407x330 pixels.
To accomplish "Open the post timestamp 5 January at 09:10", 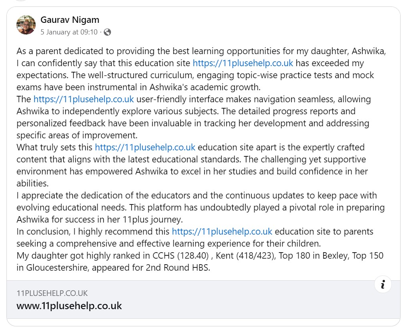I will click(x=69, y=32).
